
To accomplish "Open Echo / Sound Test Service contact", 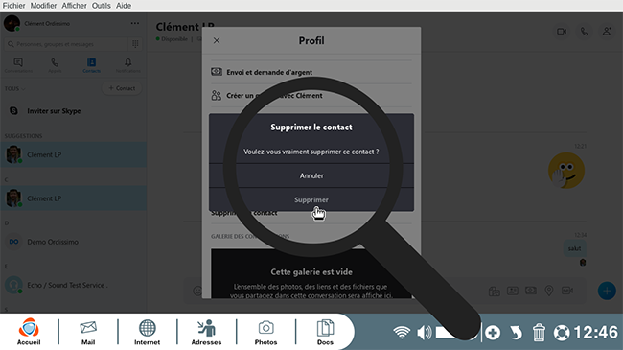I will click(x=74, y=285).
